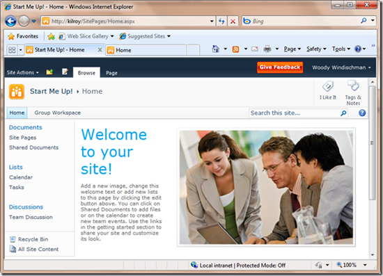Click the address bar URL field
The width and height of the screenshot is (383, 276).
click(x=125, y=22)
